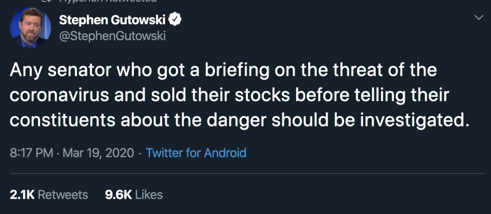Open the tweet options chevron menu
Screen dimensions: 491x214
click(x=477, y=18)
